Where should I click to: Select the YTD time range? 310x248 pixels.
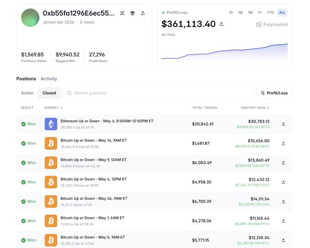click(x=270, y=12)
